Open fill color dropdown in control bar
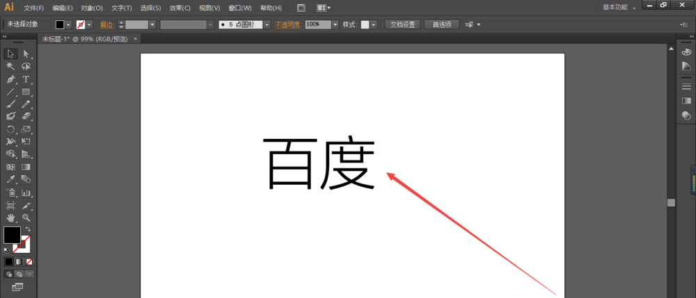 point(68,25)
